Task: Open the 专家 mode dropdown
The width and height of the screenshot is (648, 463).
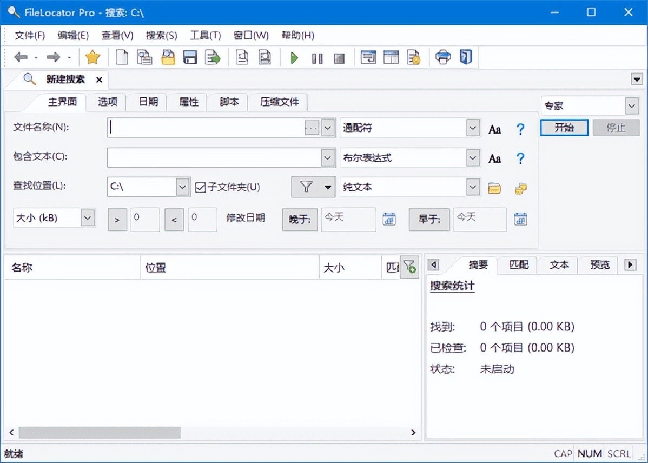Action: click(632, 106)
